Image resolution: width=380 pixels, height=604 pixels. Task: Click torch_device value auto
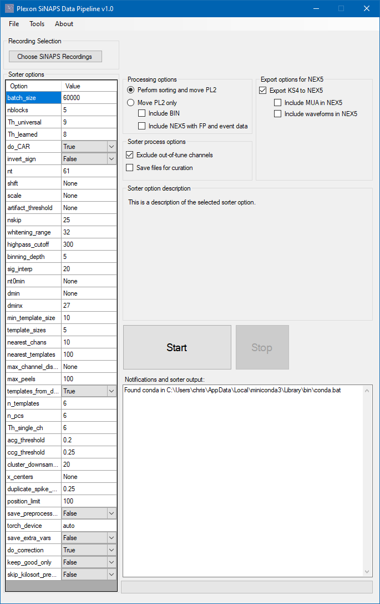click(89, 526)
